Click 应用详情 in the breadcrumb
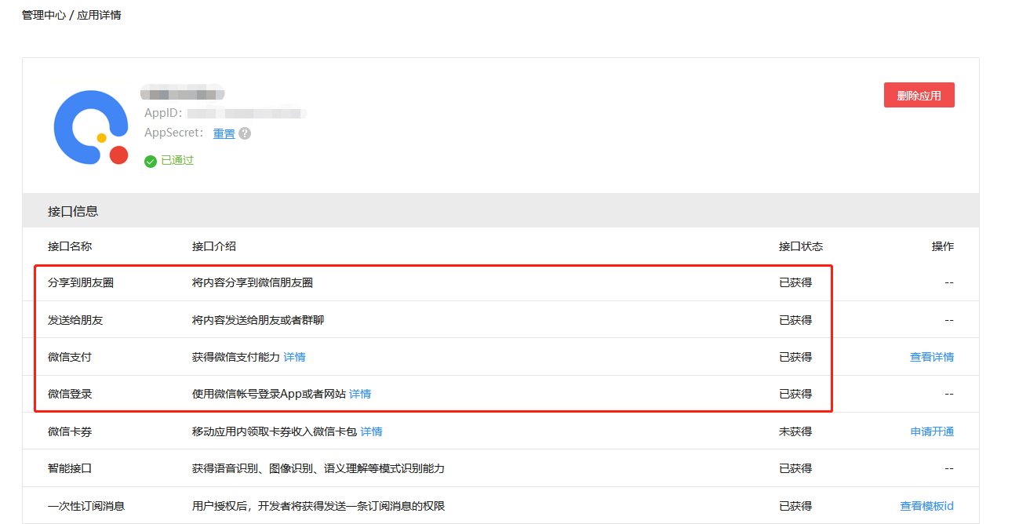 99,15
